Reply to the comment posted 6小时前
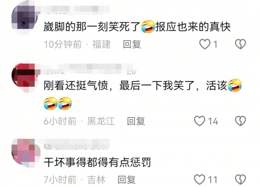This screenshot has width=260, height=187. click(x=136, y=121)
